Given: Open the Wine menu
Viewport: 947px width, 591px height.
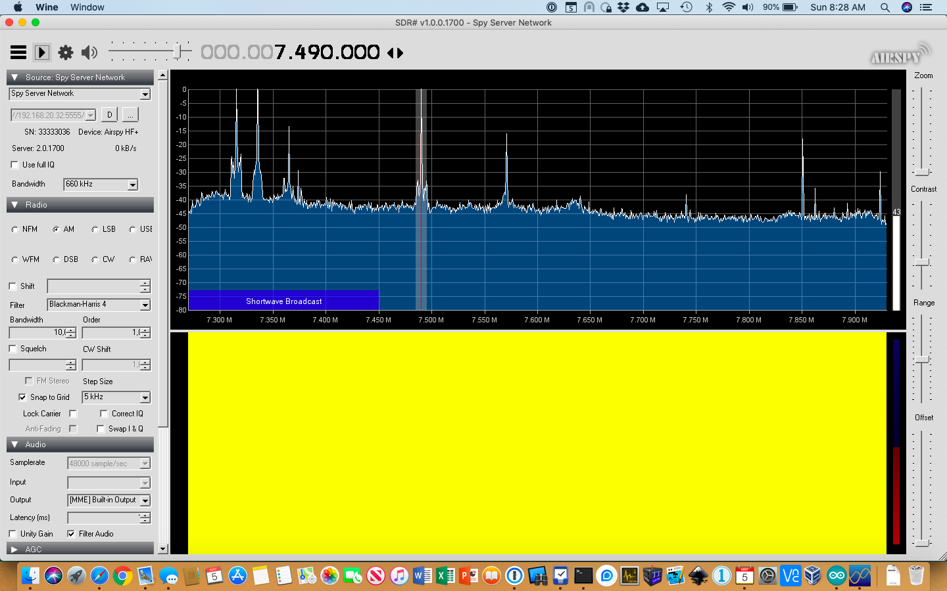Looking at the screenshot, I should click(47, 7).
